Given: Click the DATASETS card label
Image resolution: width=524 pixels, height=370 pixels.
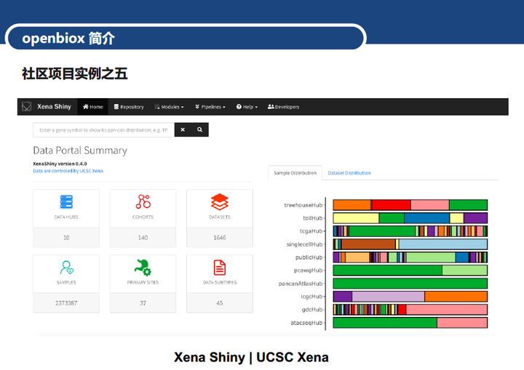Looking at the screenshot, I should [x=220, y=217].
